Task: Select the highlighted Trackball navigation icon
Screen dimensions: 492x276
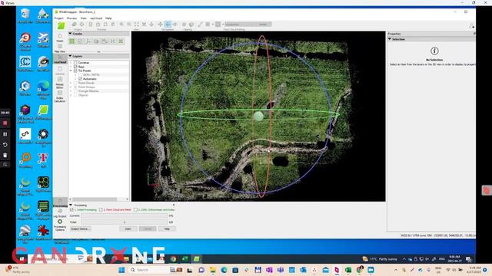Action: click(168, 25)
